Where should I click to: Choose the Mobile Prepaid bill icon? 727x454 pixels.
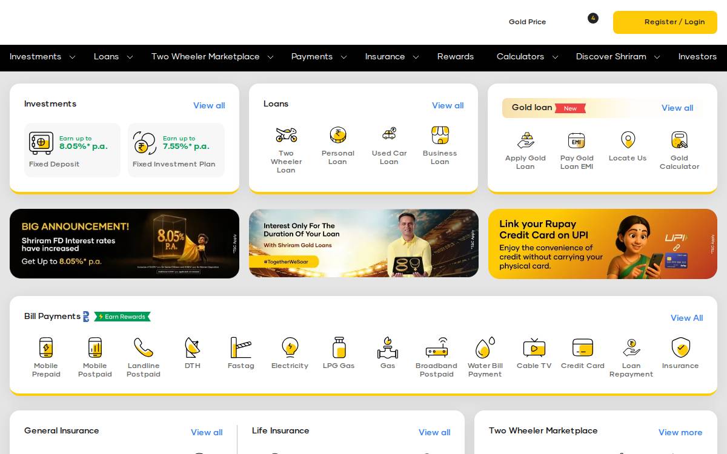click(46, 347)
